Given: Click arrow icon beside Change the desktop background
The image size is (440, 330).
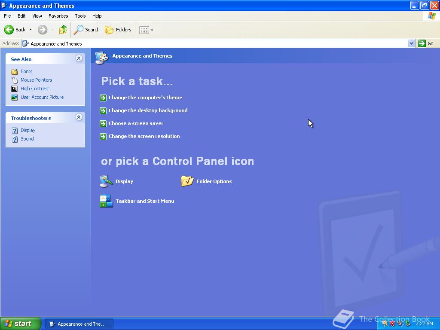Looking at the screenshot, I should coord(103,110).
